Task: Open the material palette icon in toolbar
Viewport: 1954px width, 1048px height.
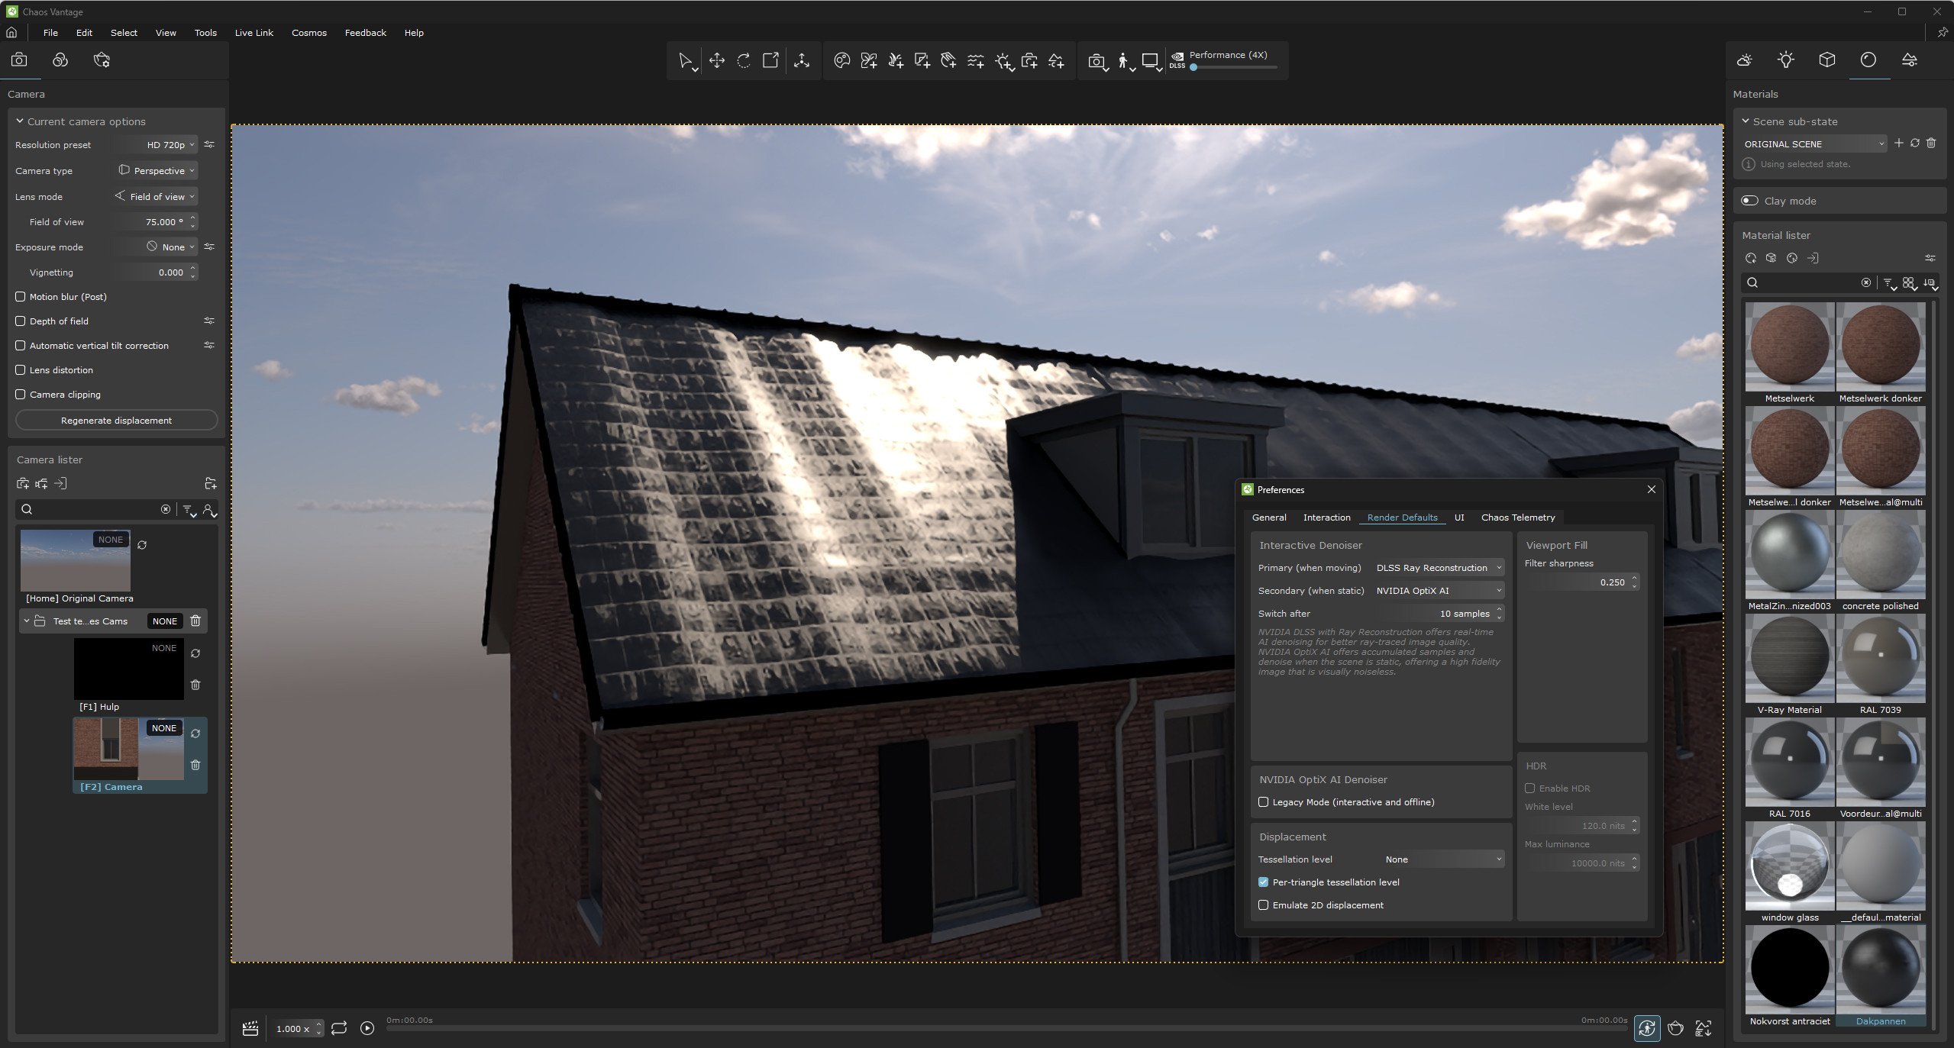Action: tap(841, 61)
